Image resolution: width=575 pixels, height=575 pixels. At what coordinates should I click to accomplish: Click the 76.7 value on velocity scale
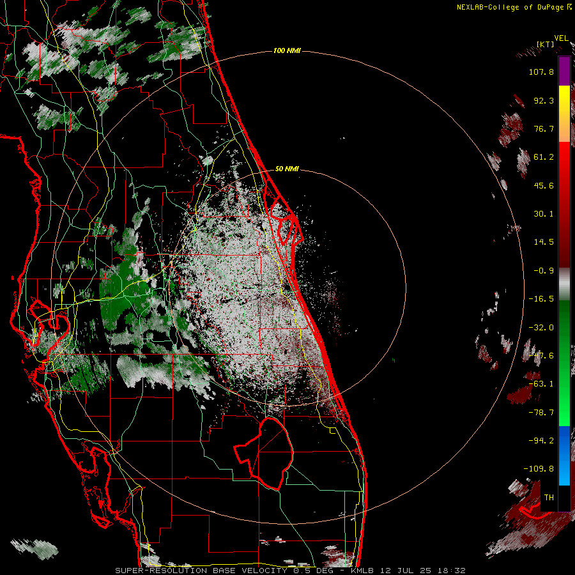[544, 128]
